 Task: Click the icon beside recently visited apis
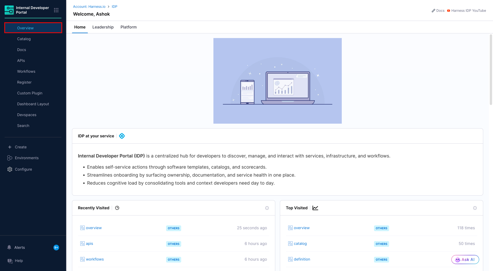82,244
